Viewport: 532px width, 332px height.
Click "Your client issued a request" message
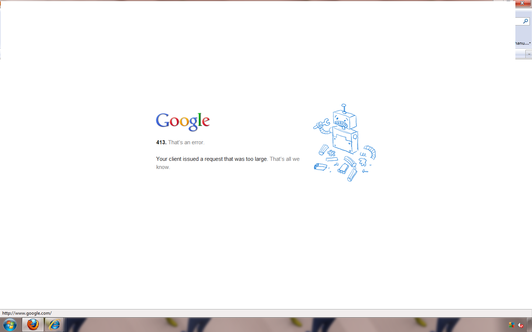212,159
